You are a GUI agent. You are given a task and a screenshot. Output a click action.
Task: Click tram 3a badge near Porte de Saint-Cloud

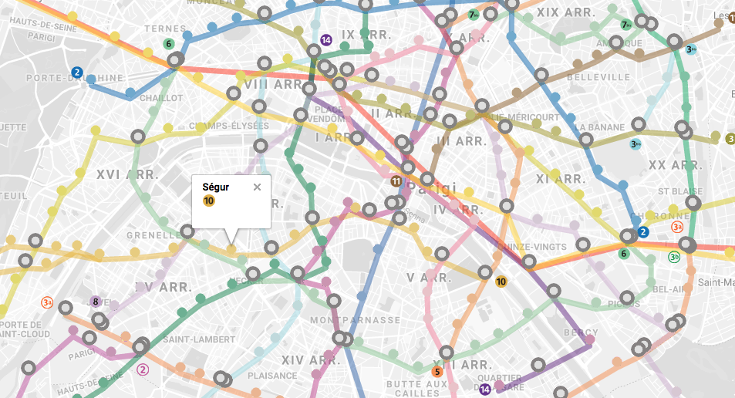tap(47, 302)
